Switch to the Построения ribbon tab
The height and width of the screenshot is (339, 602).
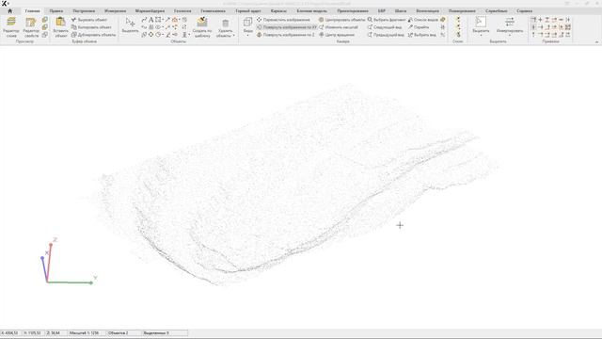pos(84,10)
